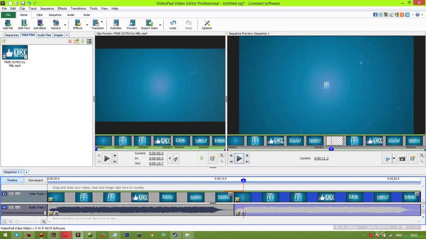Open clip menu on first video clip corner
The image size is (426, 239).
230,195
